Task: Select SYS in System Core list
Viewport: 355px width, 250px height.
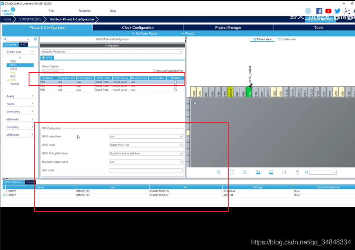Action: (x=13, y=80)
